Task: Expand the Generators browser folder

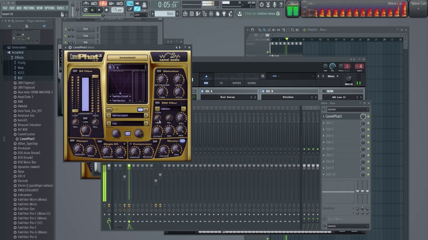Action: pyautogui.click(x=19, y=47)
